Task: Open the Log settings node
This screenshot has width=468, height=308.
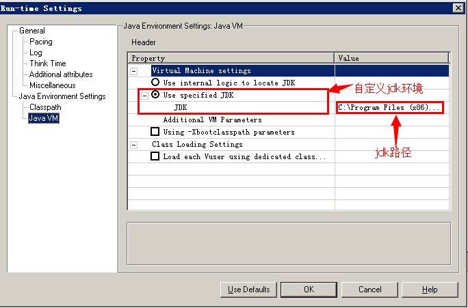Action: pos(36,53)
